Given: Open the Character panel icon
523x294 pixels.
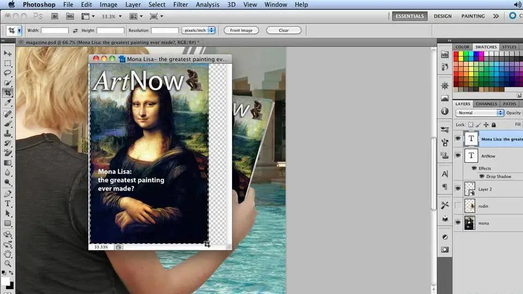Looking at the screenshot, I should 445,174.
